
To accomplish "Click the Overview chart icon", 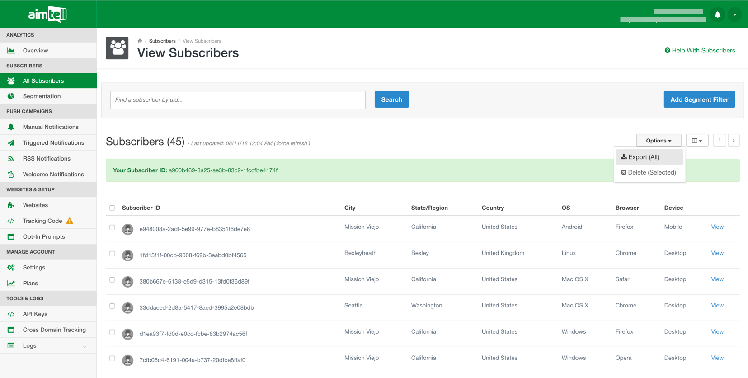I will click(11, 51).
